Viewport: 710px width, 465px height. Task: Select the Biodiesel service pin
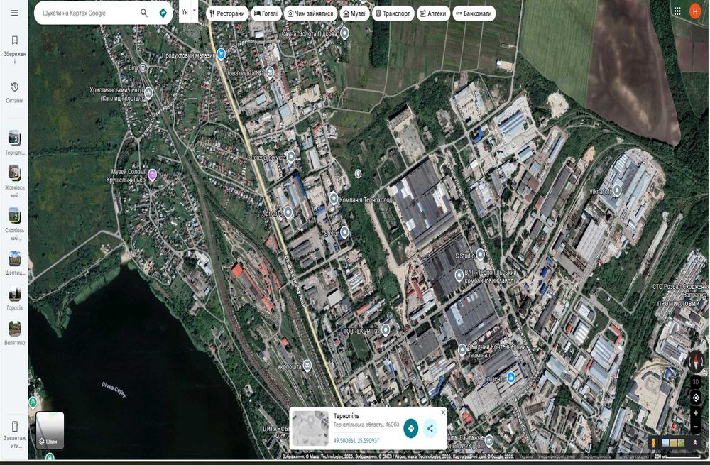point(290,157)
